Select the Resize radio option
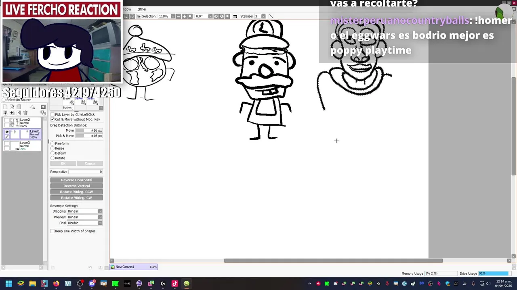 tap(52, 148)
